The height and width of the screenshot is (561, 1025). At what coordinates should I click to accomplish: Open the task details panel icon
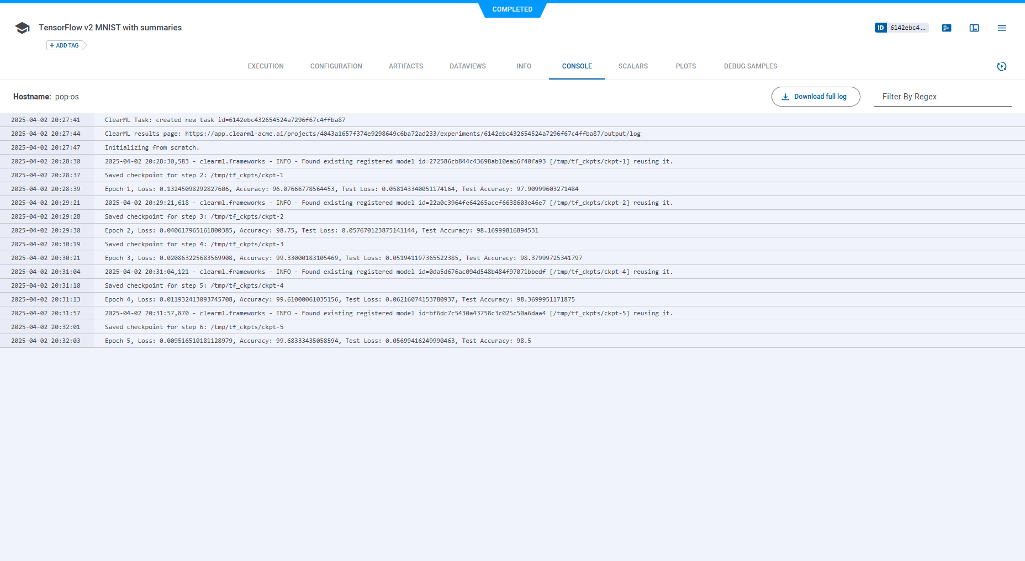[x=947, y=28]
